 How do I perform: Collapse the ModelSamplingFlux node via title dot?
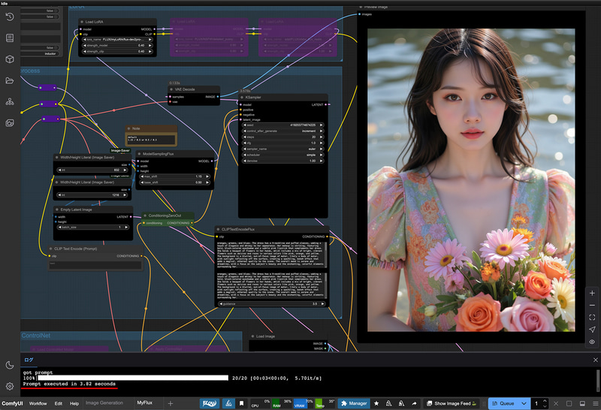[139, 154]
